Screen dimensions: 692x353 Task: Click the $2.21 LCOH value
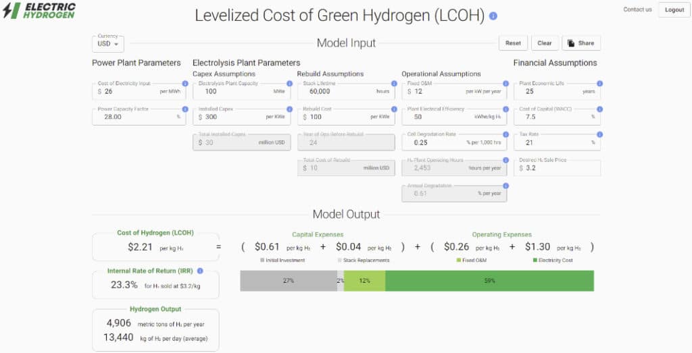pos(140,247)
